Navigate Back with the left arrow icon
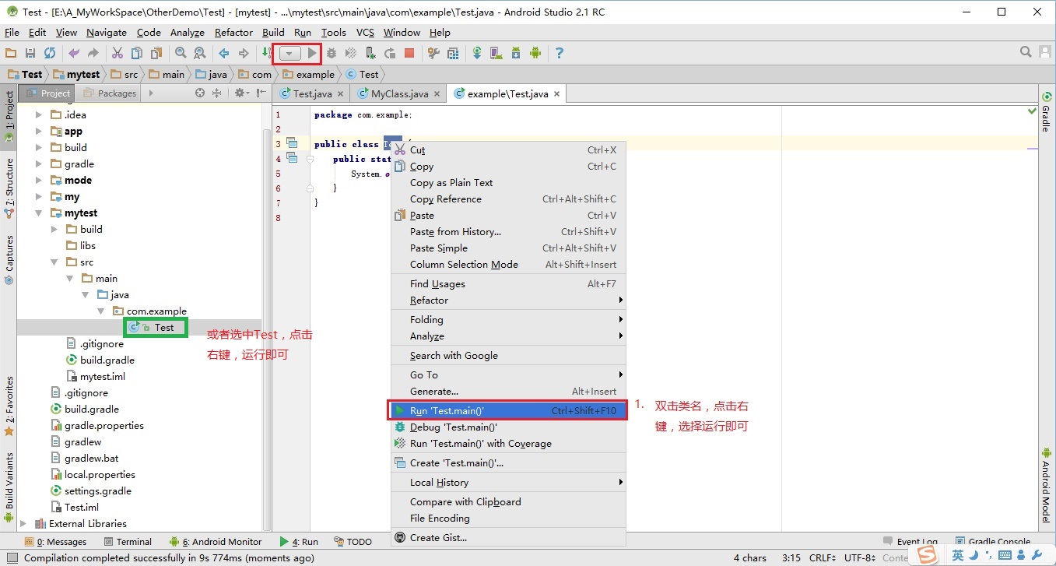Viewport: 1056px width, 566px height. (x=224, y=53)
